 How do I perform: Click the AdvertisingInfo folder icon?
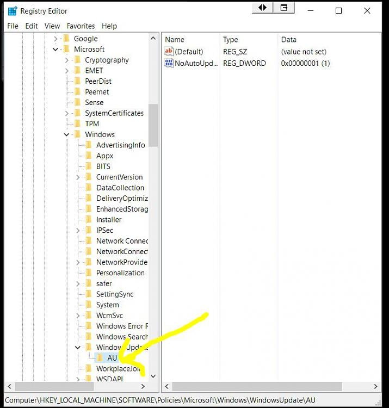pos(89,145)
